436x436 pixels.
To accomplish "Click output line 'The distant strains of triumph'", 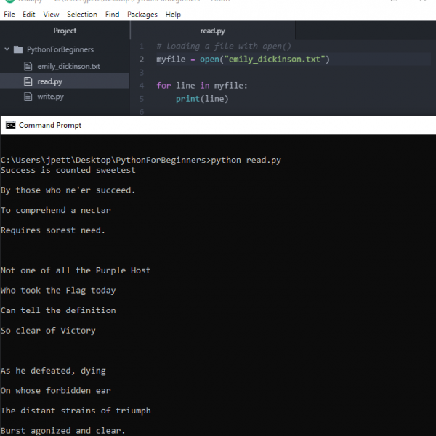I will (x=76, y=411).
